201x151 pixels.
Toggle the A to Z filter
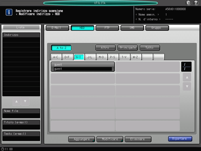point(61,48)
